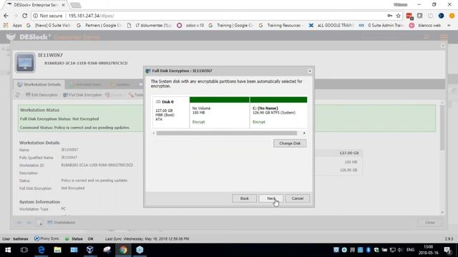The height and width of the screenshot is (257, 458).
Task: Click the red extension icon in Chrome toolbar
Action: [x=409, y=16]
